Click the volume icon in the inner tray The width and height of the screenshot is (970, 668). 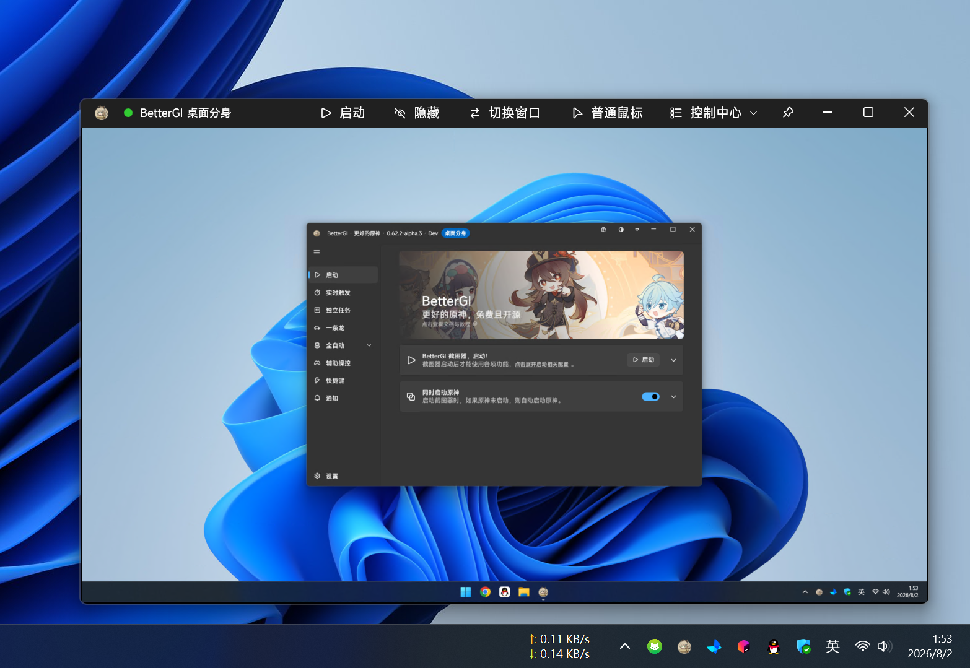(886, 592)
